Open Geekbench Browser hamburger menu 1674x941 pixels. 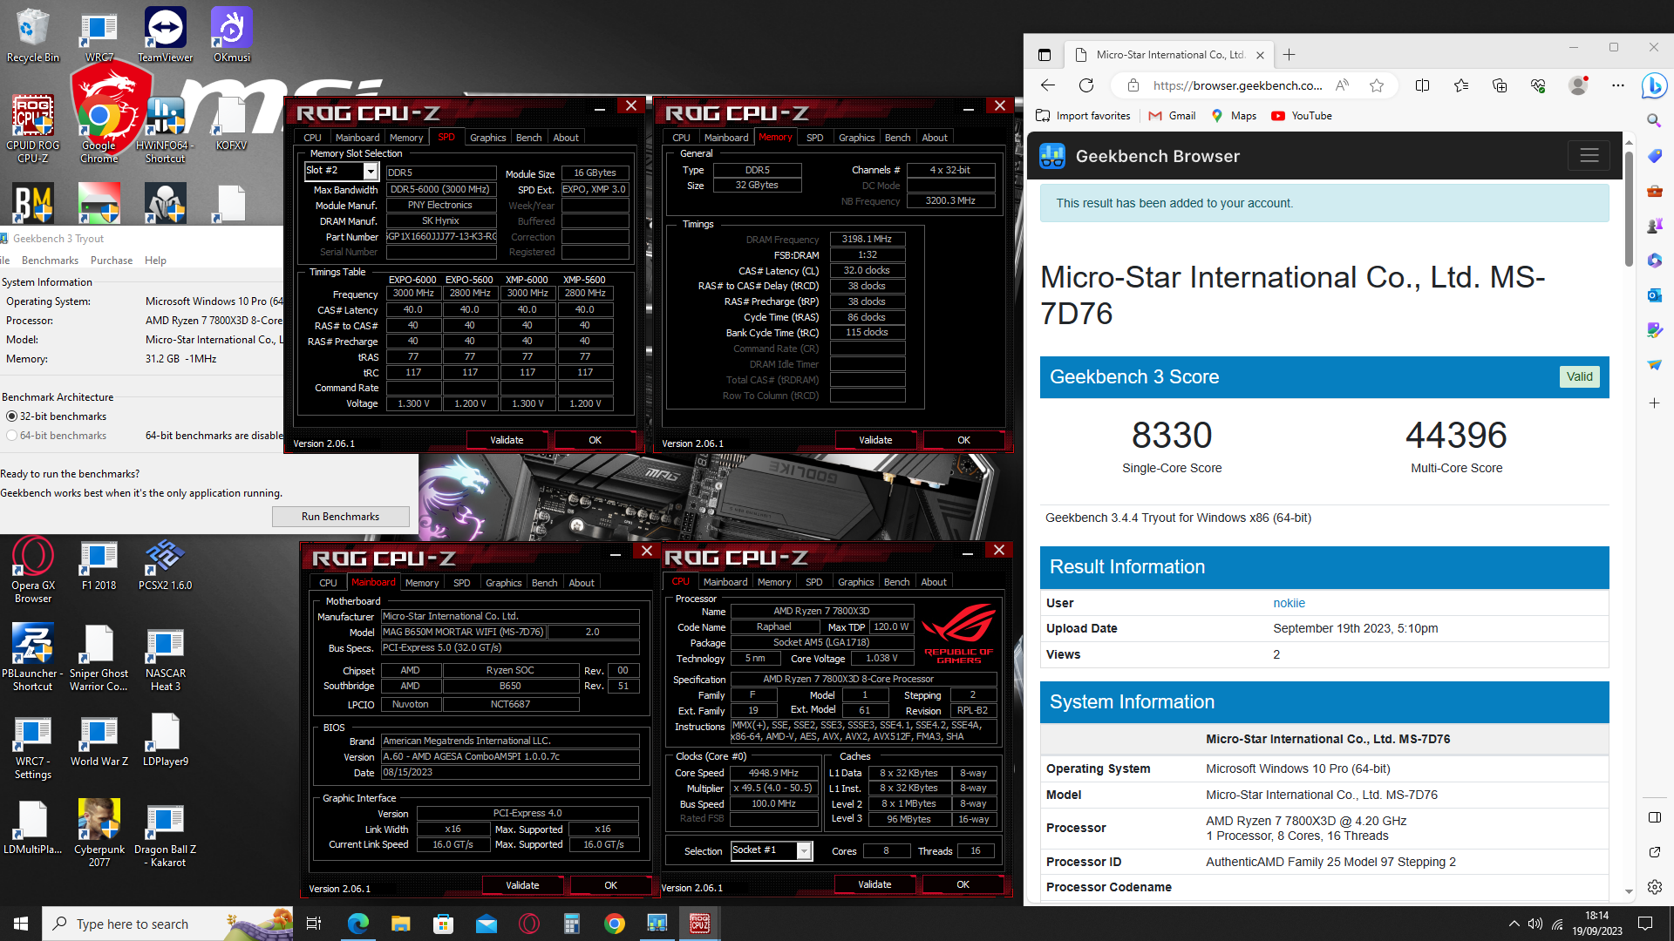(1589, 156)
